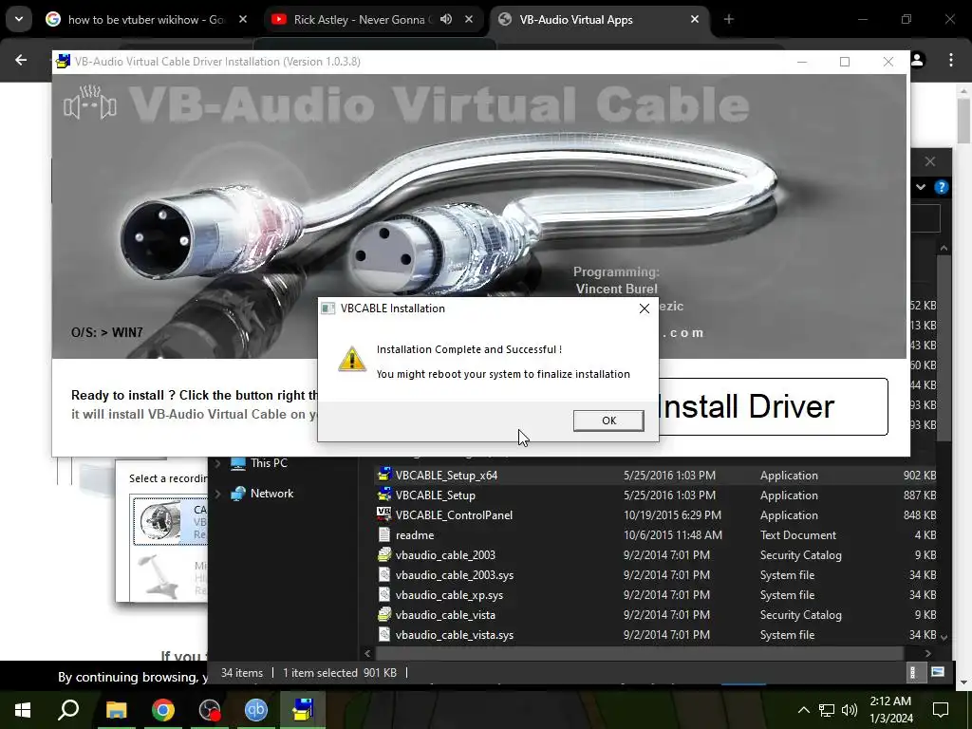Viewport: 972px width, 729px height.
Task: Open the Explorer help icon
Action: coord(941,187)
